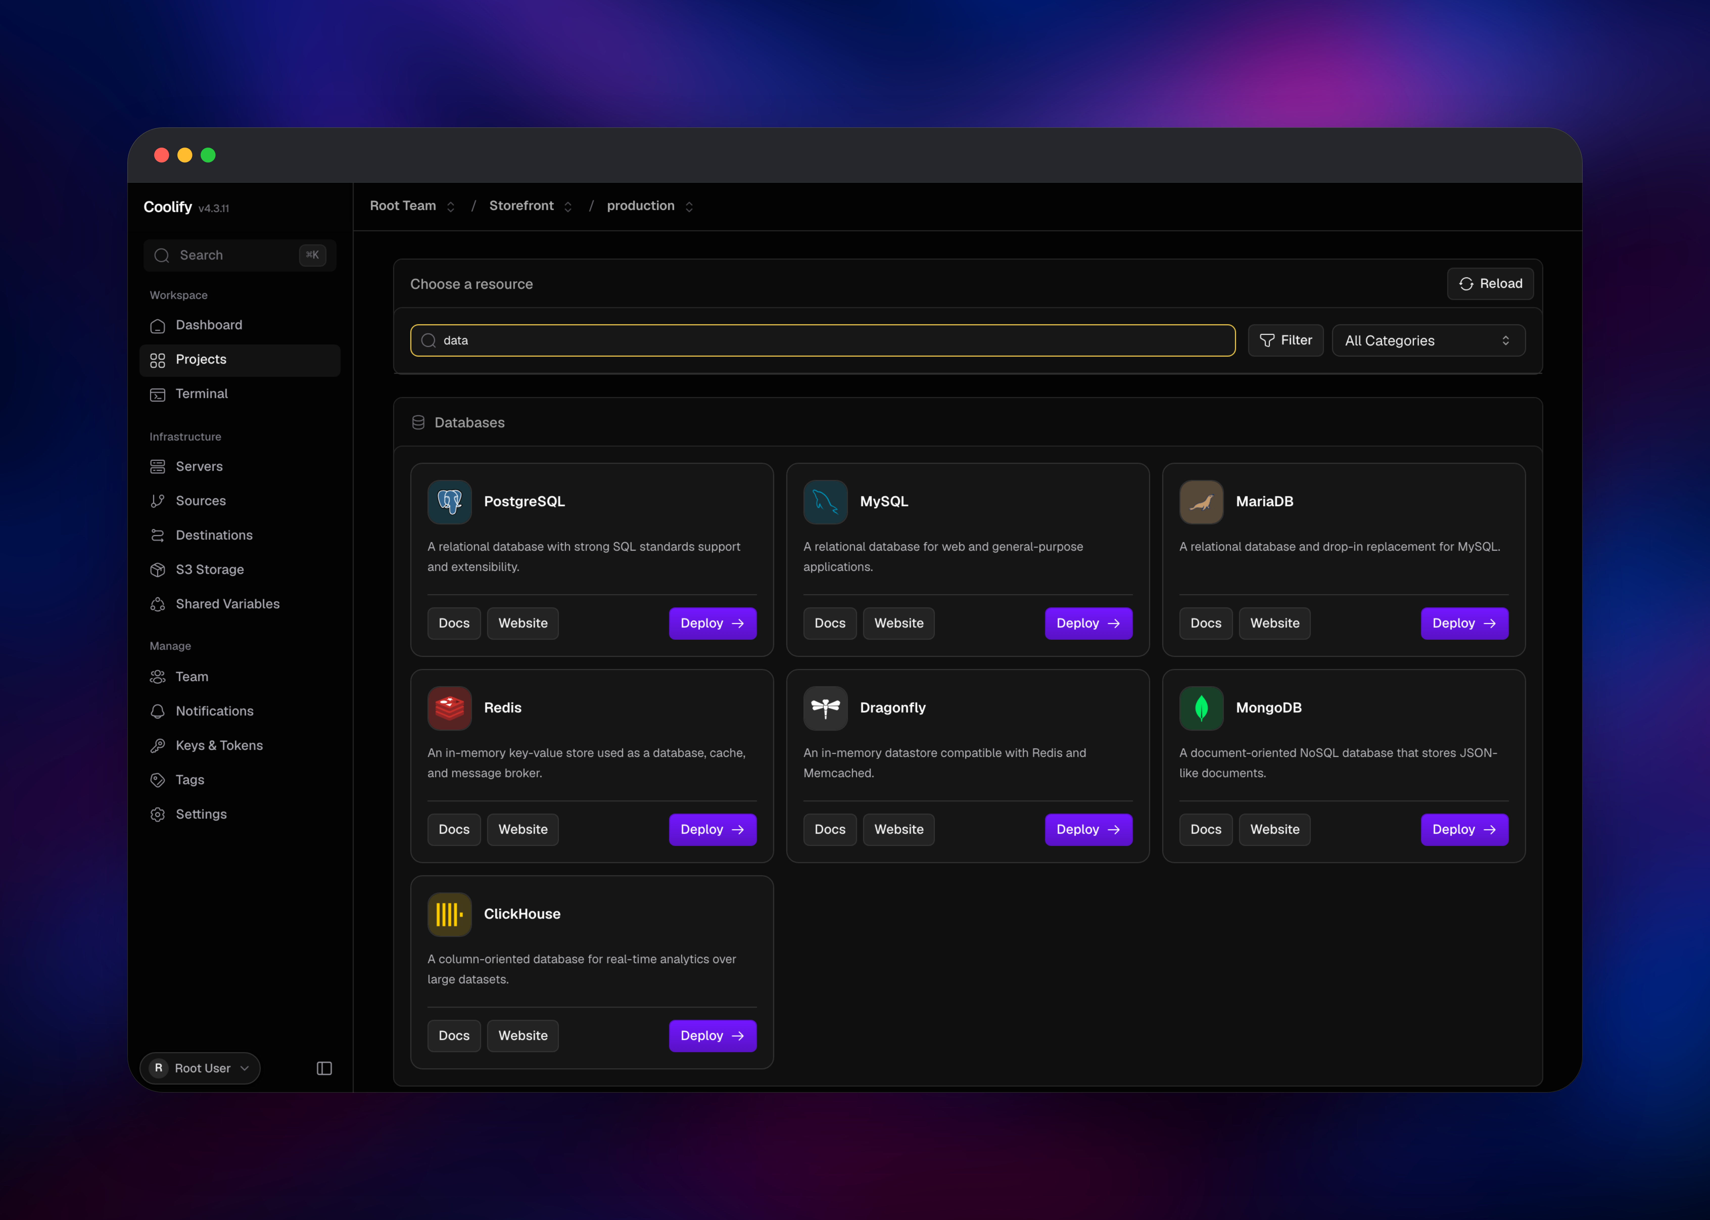Click the Sources git branch icon

click(158, 501)
